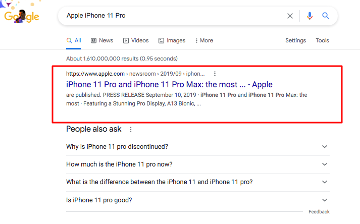This screenshot has width=360, height=224.
Task: Expand "How much is the iPhone 11 pro now?"
Action: pyautogui.click(x=198, y=164)
